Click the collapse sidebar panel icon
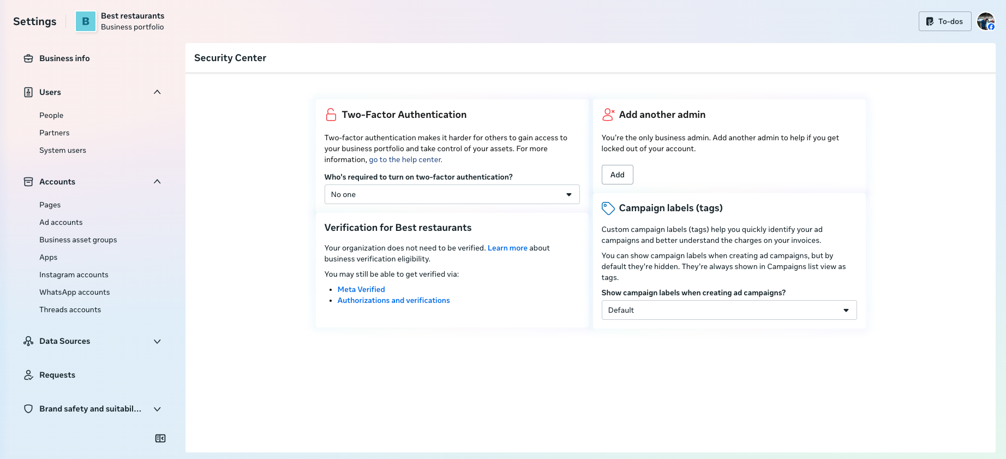Screen dimensions: 1006x459 pyautogui.click(x=160, y=438)
